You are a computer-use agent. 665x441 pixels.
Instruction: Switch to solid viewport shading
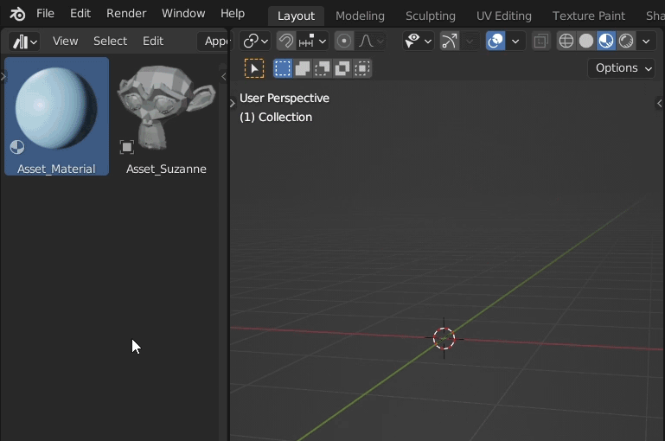586,42
